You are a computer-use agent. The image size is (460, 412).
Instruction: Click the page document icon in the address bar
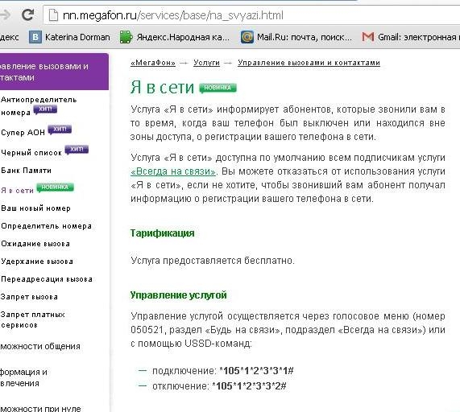pyautogui.click(x=53, y=15)
